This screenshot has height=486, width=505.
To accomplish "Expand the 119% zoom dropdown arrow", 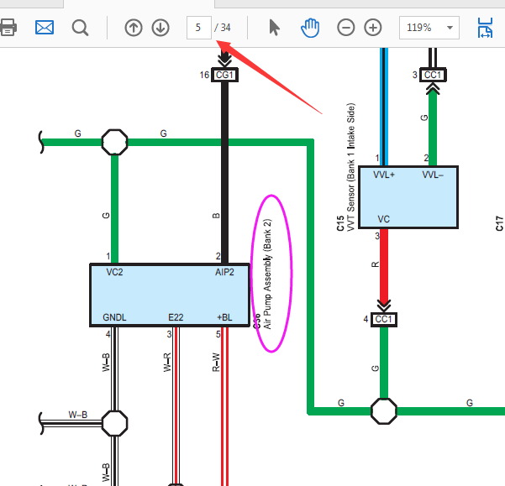I will (450, 28).
